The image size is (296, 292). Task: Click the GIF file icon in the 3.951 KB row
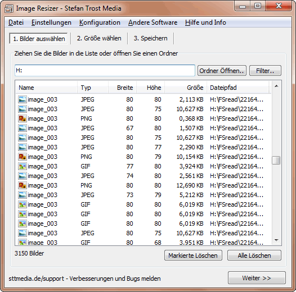click(x=23, y=242)
